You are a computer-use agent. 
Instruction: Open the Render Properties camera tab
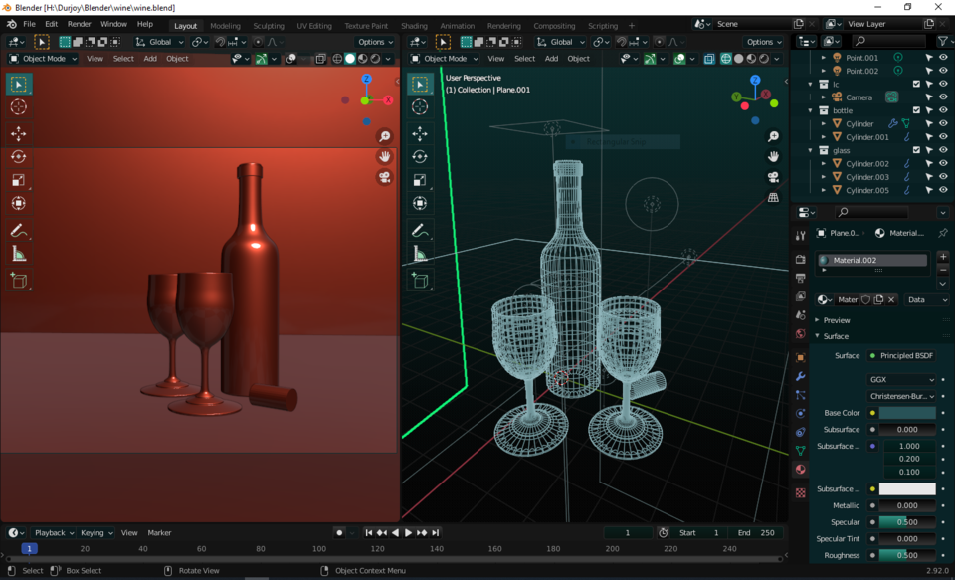(x=800, y=257)
